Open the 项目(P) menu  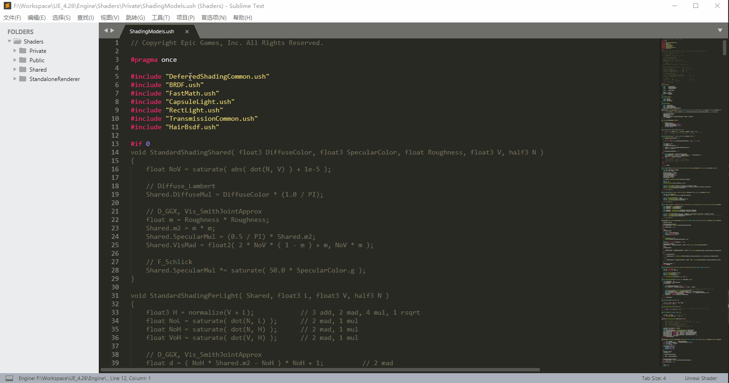[185, 18]
